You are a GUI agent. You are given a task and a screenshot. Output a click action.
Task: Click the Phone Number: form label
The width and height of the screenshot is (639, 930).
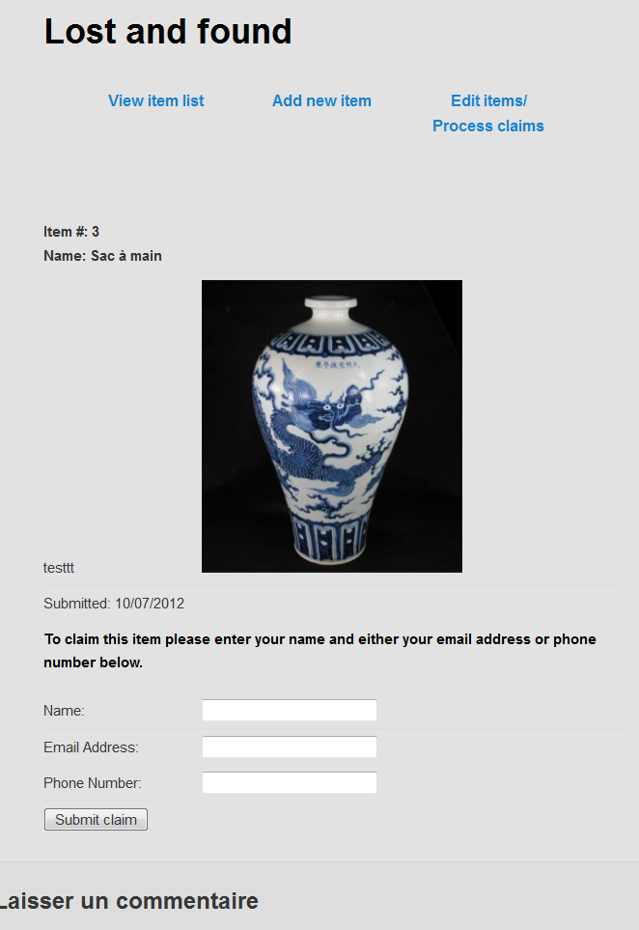coord(93,783)
